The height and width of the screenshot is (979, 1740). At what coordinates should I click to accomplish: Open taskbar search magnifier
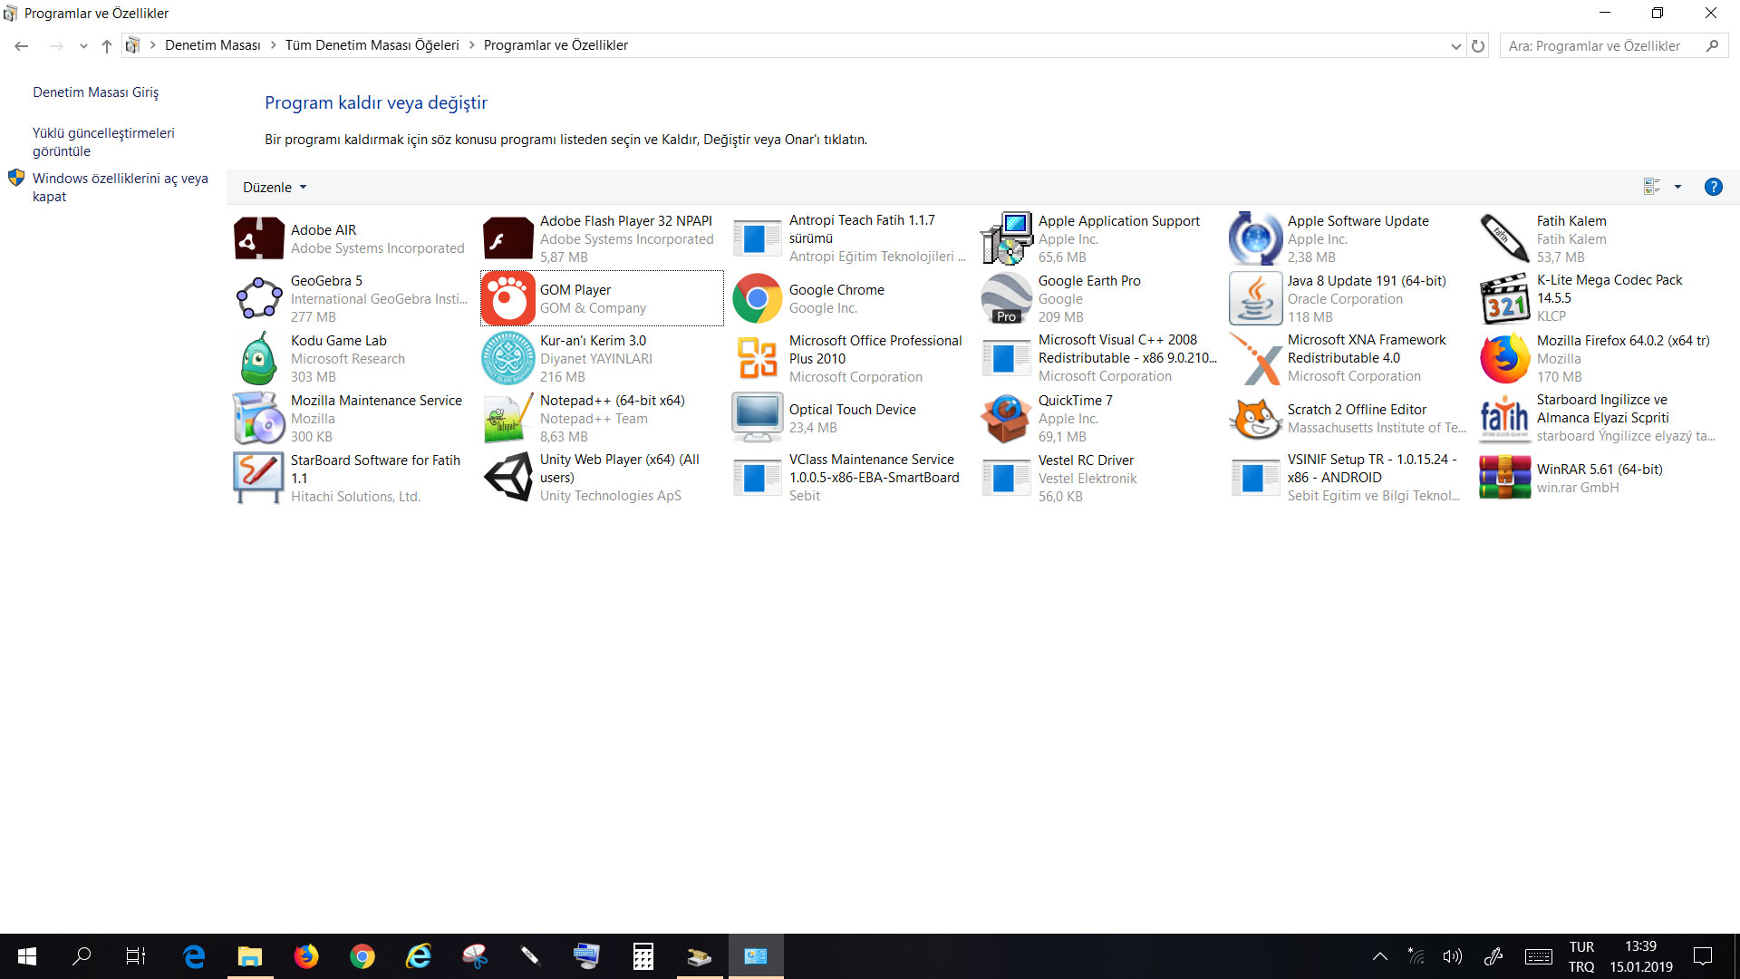pyautogui.click(x=82, y=956)
